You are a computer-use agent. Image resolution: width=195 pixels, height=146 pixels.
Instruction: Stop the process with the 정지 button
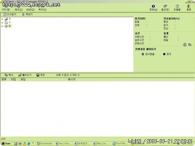pos(167,54)
